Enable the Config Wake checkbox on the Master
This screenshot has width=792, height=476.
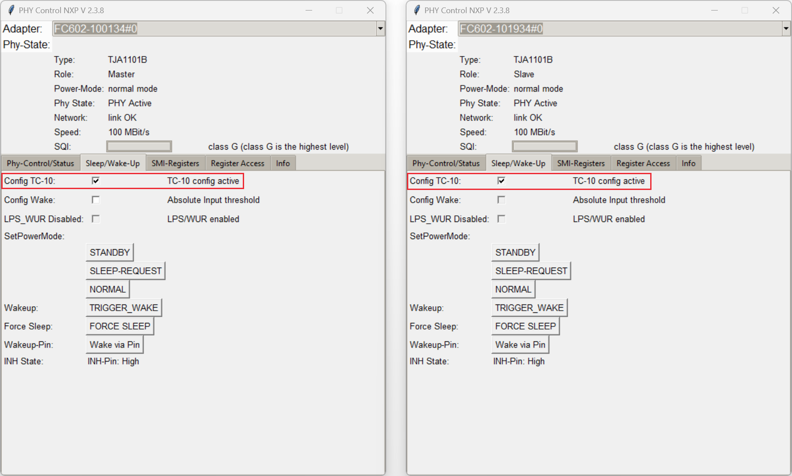click(96, 200)
